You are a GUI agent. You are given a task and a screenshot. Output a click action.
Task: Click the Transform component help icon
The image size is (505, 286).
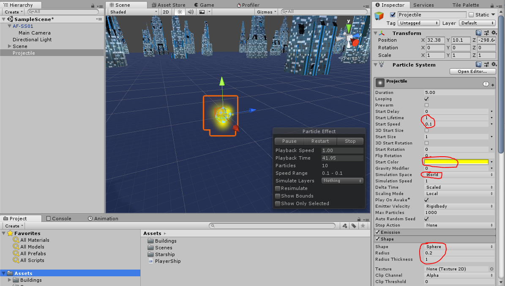point(478,33)
